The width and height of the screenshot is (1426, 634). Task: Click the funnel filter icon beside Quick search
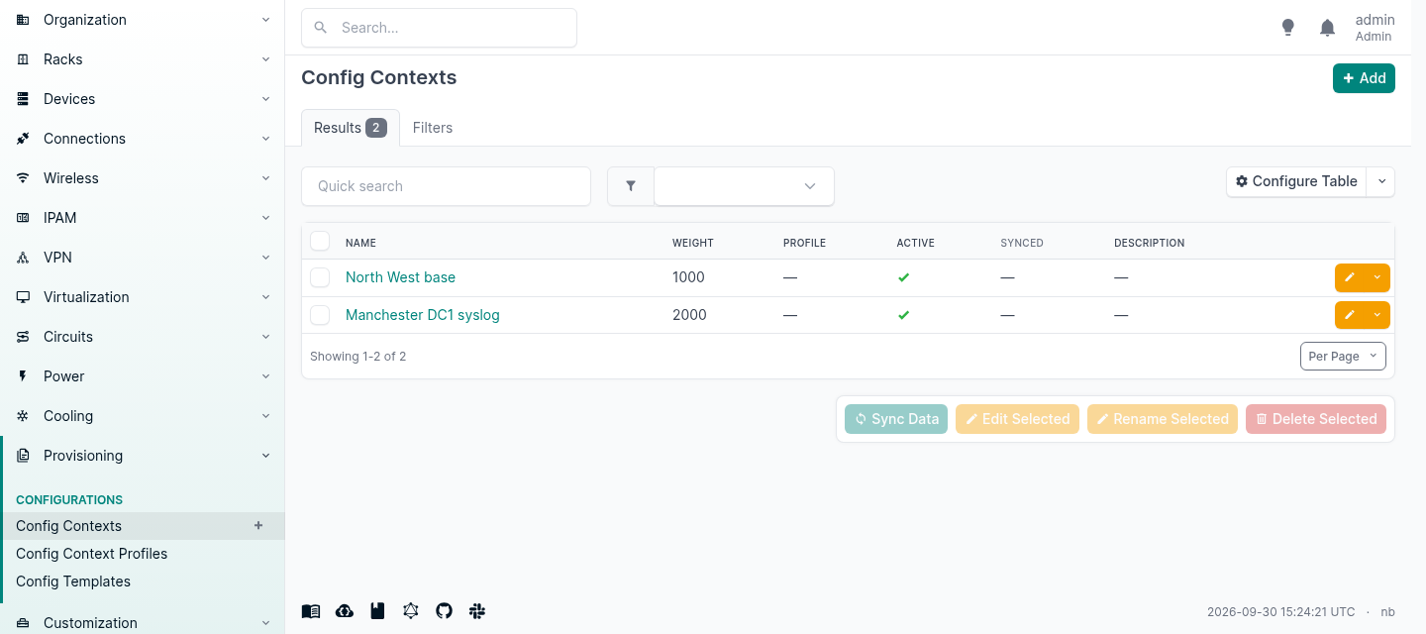pyautogui.click(x=631, y=186)
